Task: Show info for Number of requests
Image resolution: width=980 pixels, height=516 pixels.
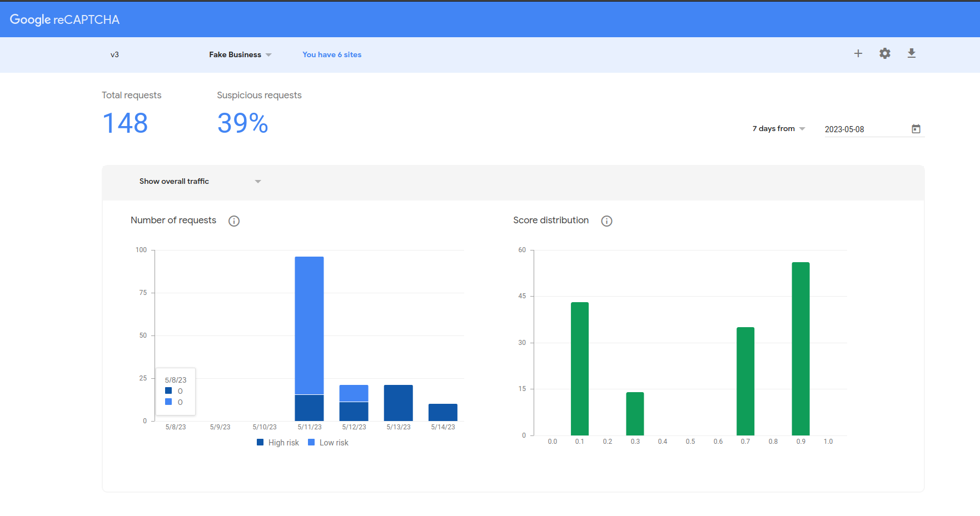Action: coord(234,221)
